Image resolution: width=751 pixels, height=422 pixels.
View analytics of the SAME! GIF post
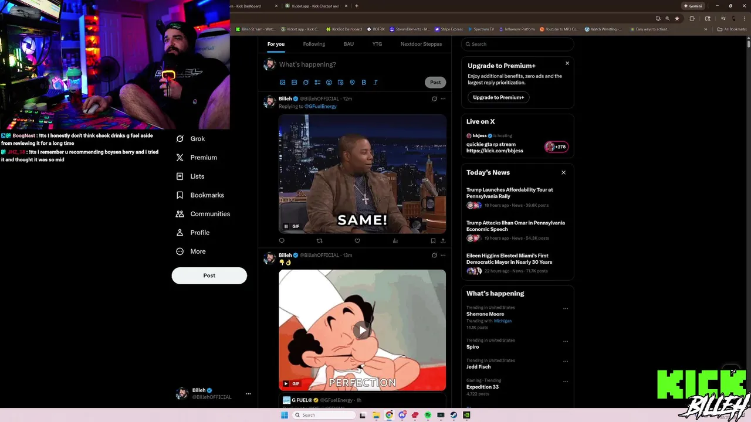[x=395, y=241]
